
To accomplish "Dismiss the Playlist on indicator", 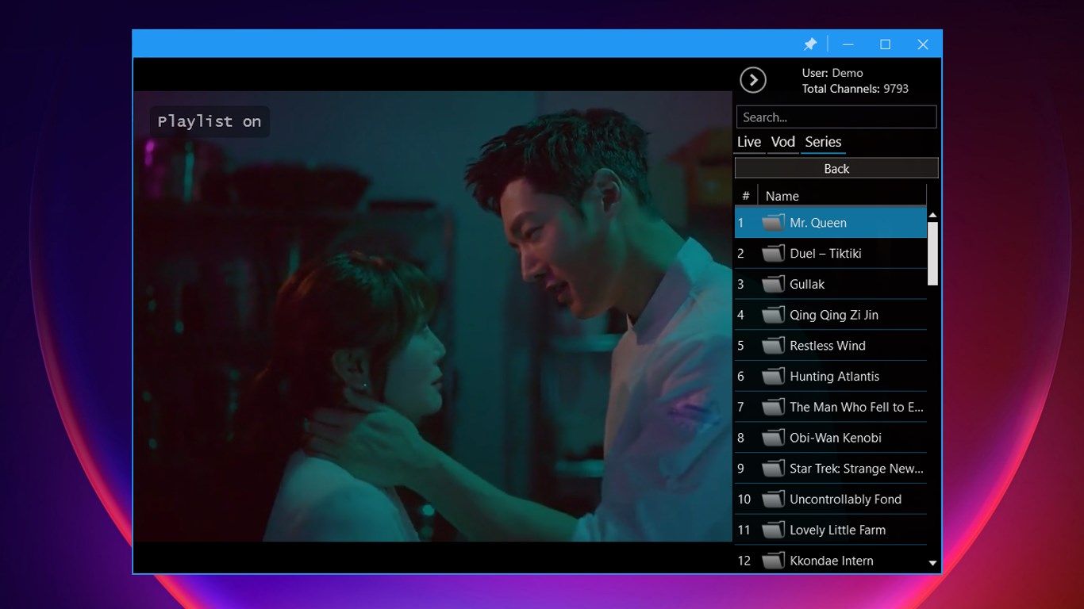I will pyautogui.click(x=209, y=121).
